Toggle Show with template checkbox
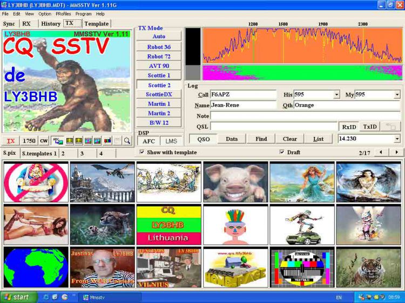This screenshot has height=303, width=405. coord(142,152)
